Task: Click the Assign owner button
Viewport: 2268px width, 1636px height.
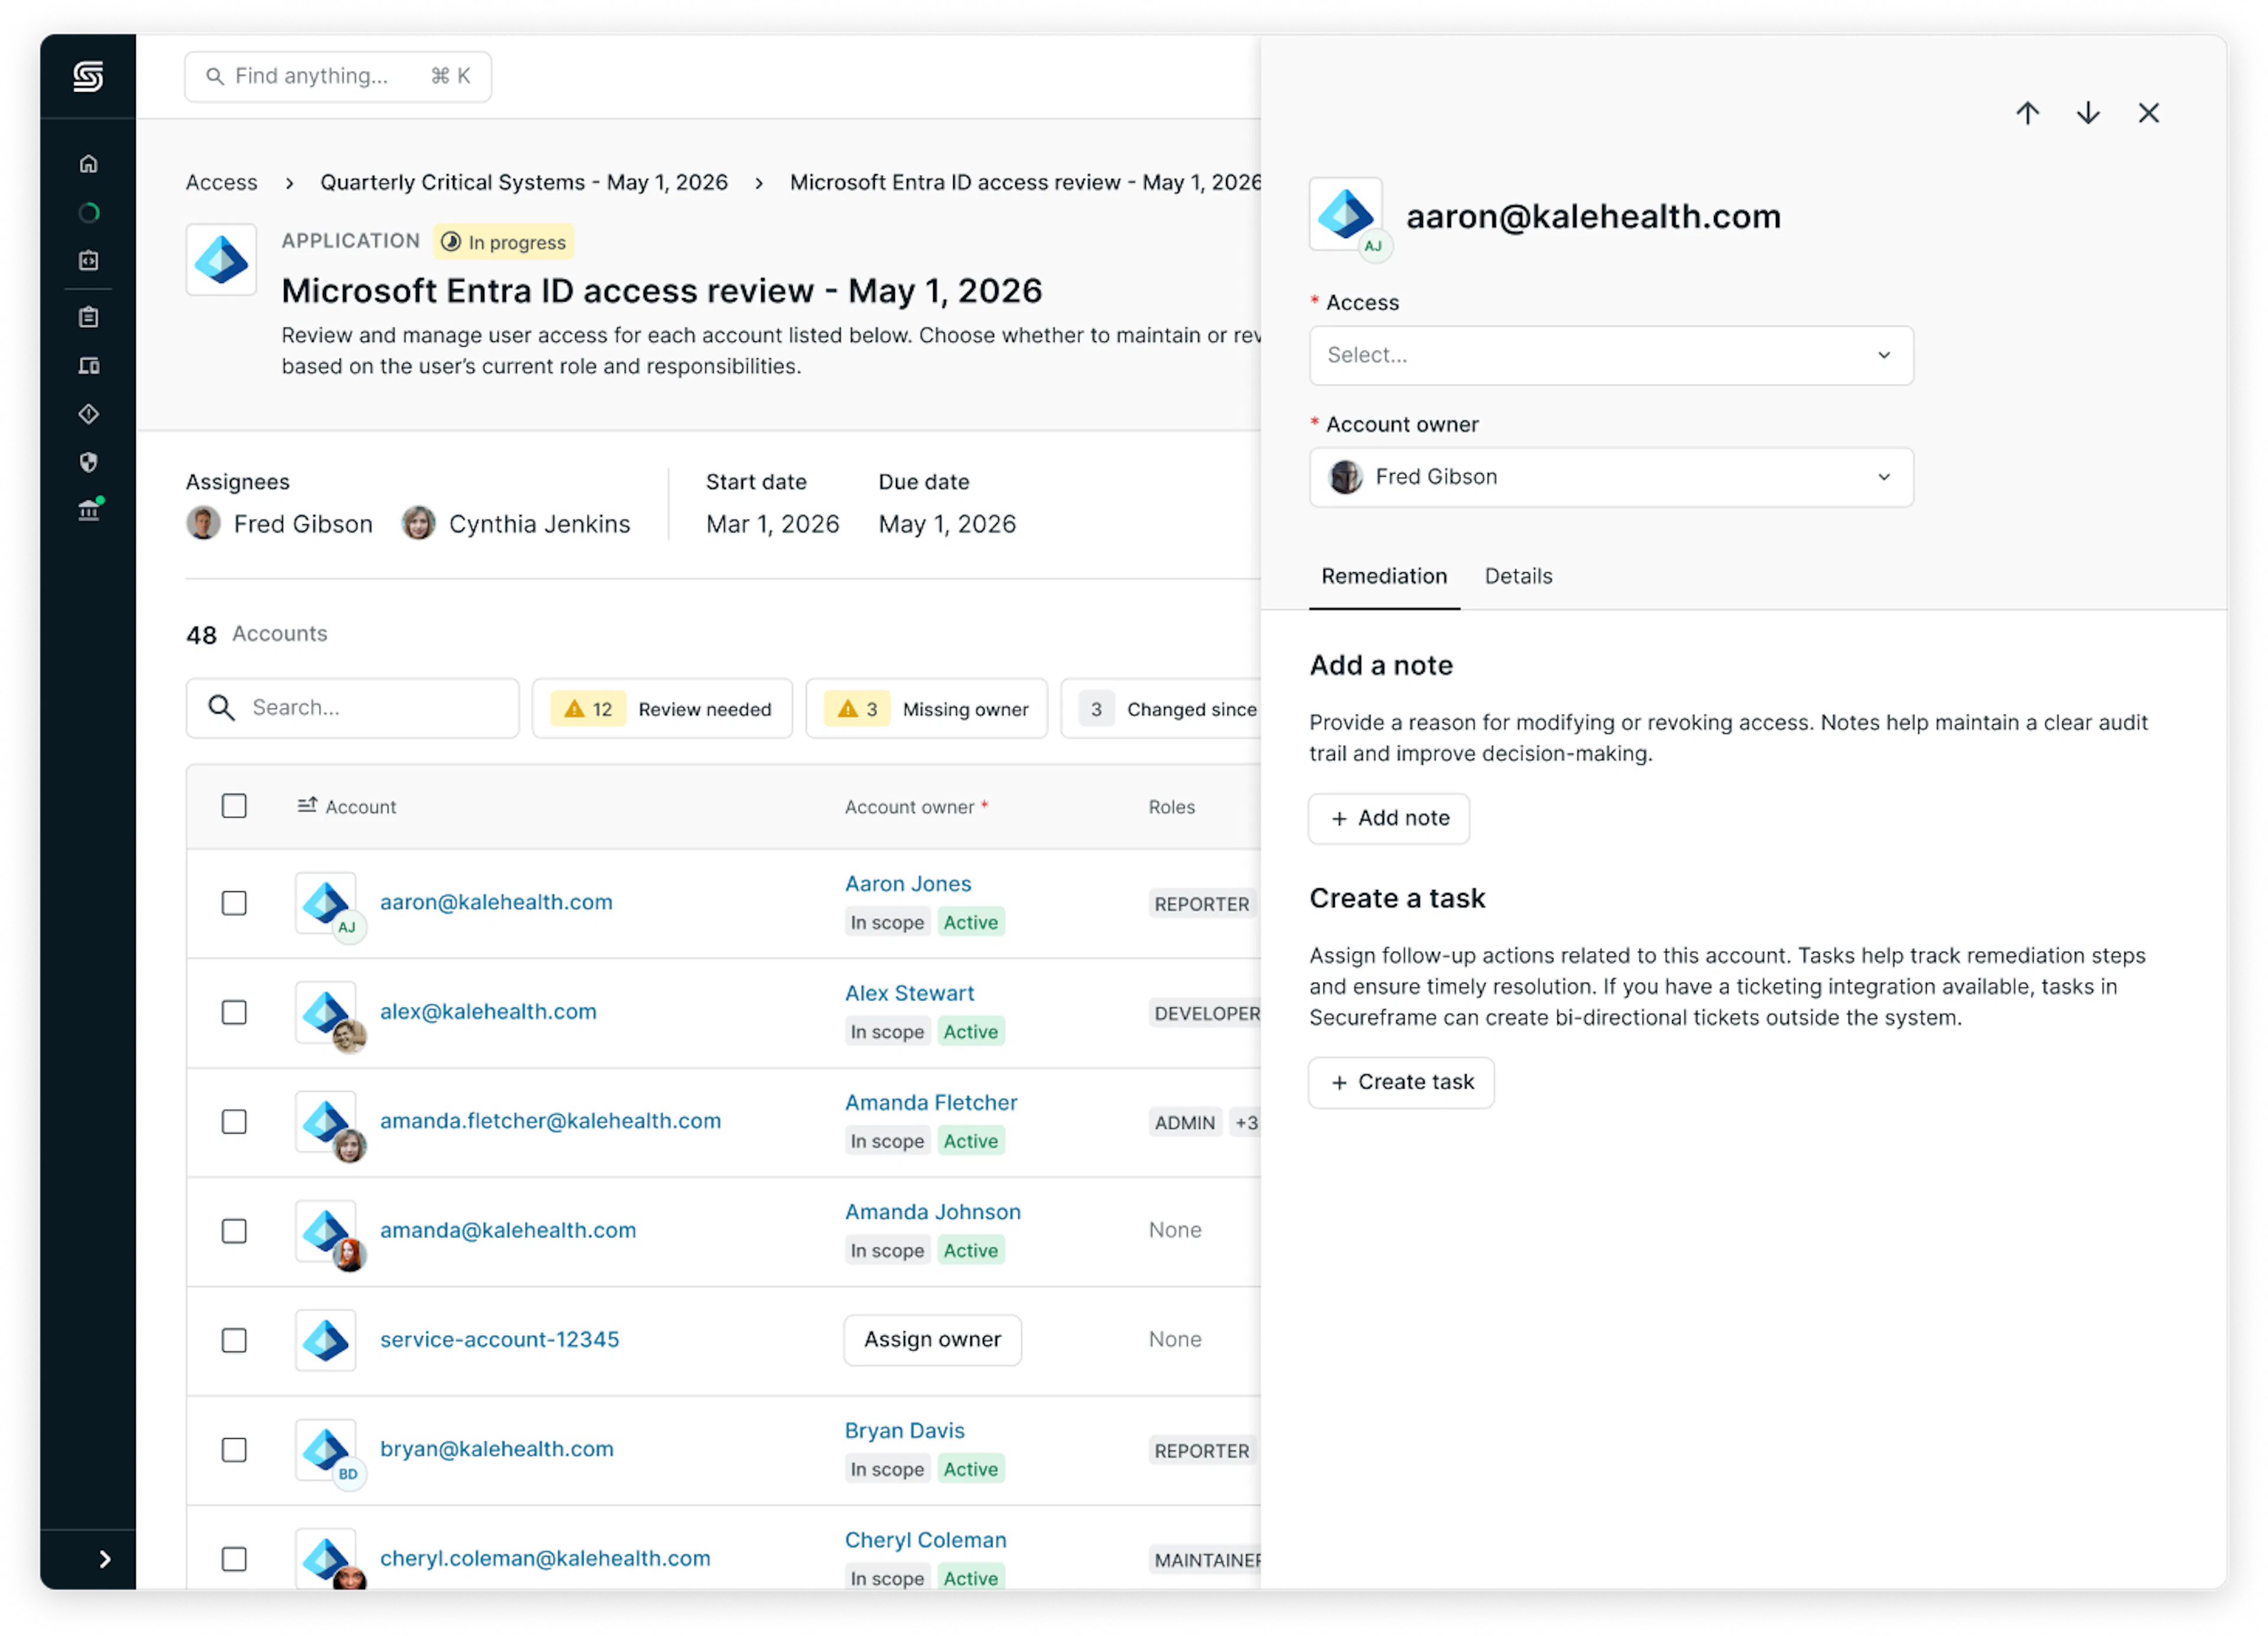Action: coord(932,1339)
